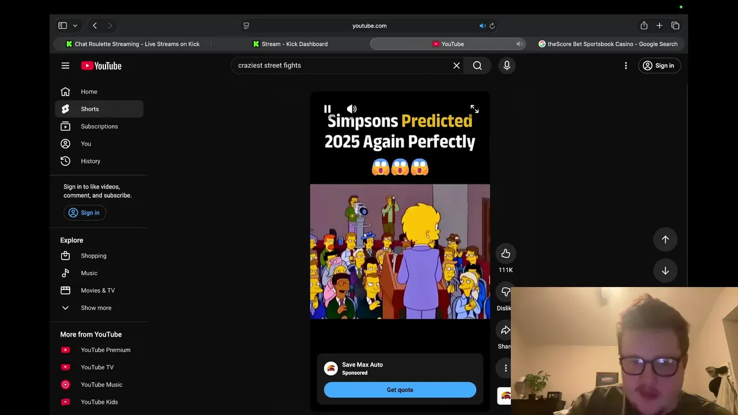Open Music under Explore
The width and height of the screenshot is (738, 415).
click(x=99, y=273)
